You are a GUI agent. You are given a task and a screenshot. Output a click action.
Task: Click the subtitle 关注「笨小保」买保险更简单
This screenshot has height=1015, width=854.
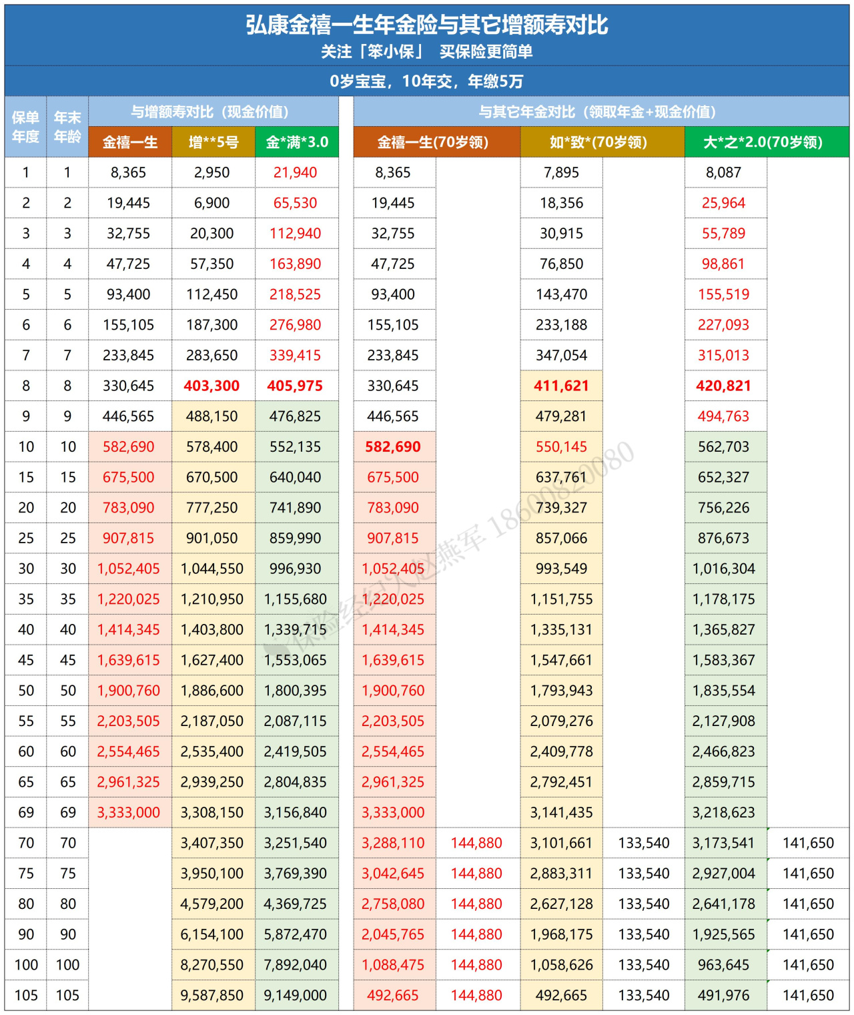point(426,52)
